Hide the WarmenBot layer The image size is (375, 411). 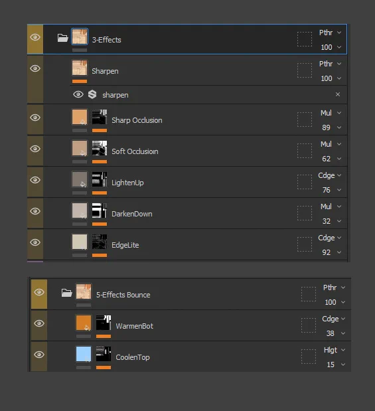pos(39,323)
